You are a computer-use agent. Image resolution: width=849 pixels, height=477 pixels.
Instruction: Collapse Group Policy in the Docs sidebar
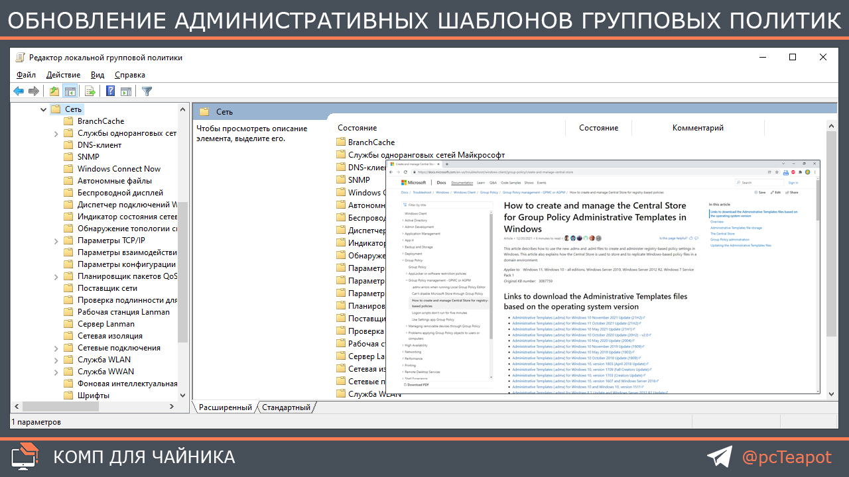point(403,260)
